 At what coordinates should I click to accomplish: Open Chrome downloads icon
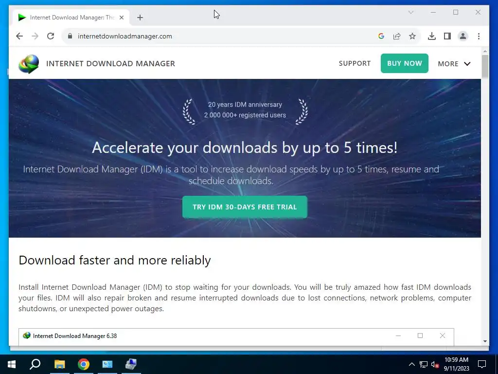click(432, 36)
